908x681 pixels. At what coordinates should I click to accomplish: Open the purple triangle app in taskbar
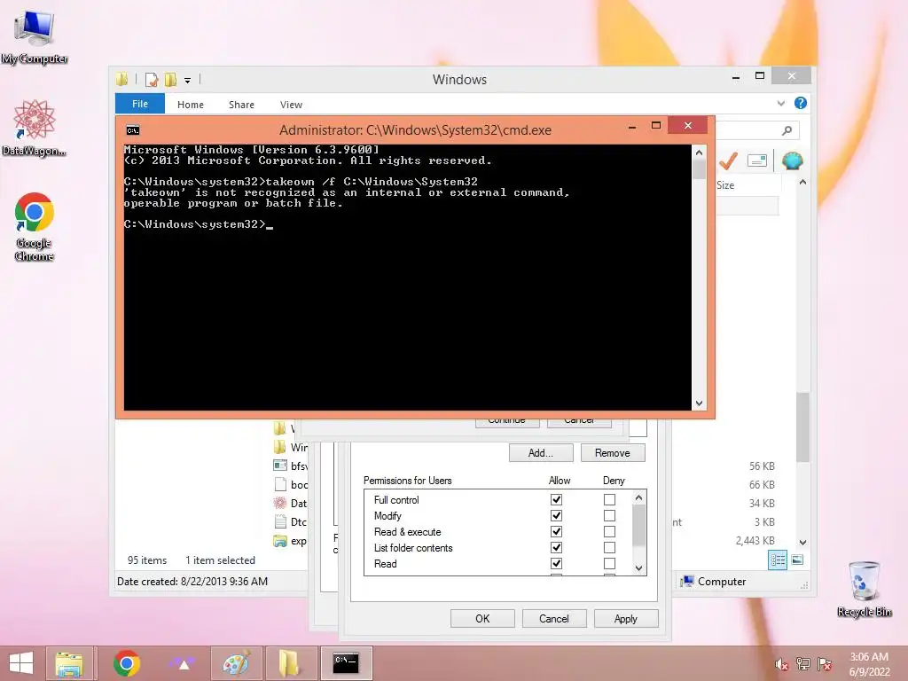(183, 663)
